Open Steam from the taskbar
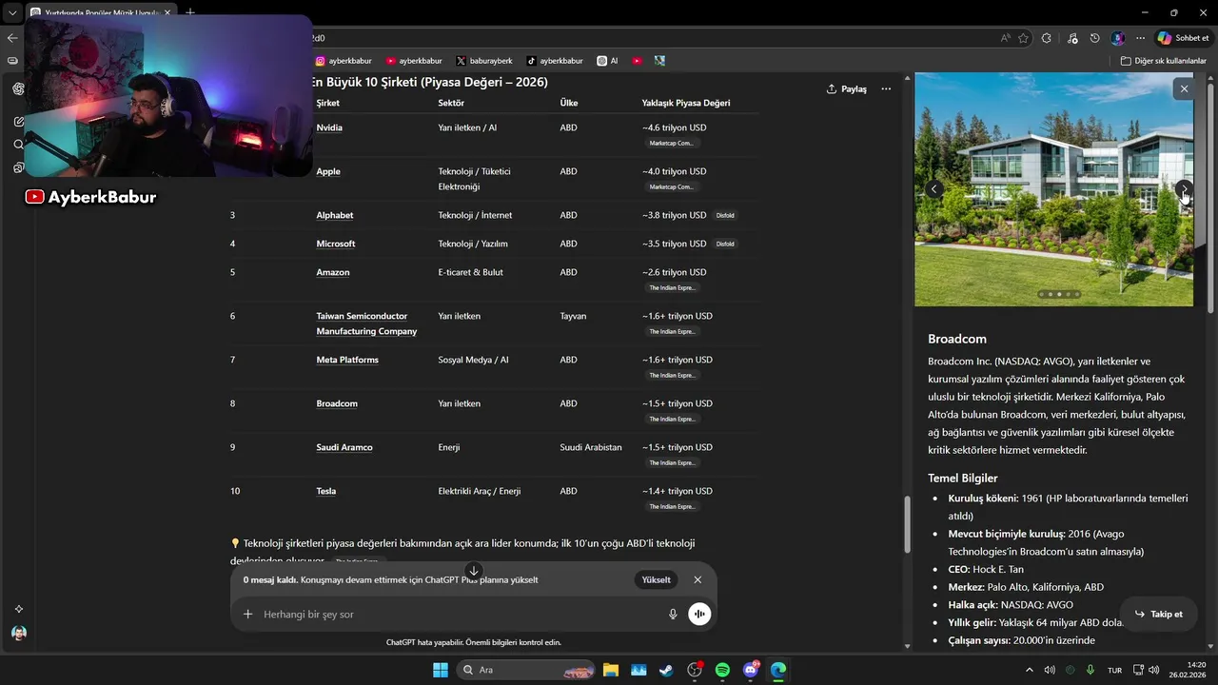This screenshot has width=1218, height=685. tap(666, 670)
